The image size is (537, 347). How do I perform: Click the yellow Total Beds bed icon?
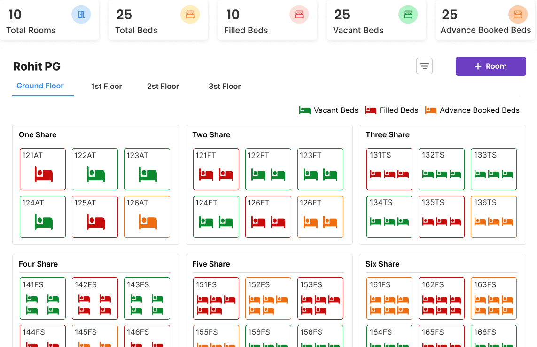pos(190,15)
